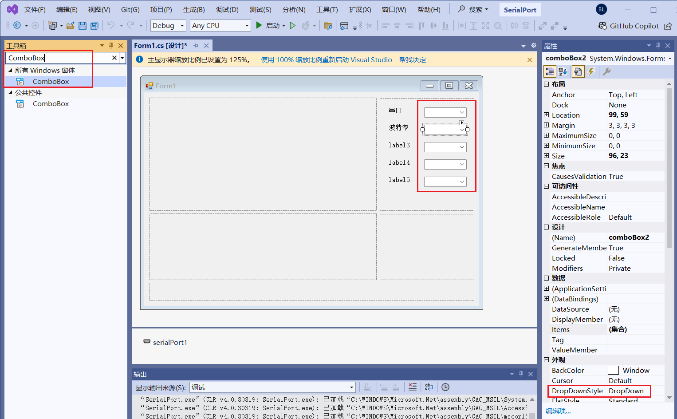The image size is (677, 419).
Task: Click the open file folder icon
Action: tap(70, 26)
